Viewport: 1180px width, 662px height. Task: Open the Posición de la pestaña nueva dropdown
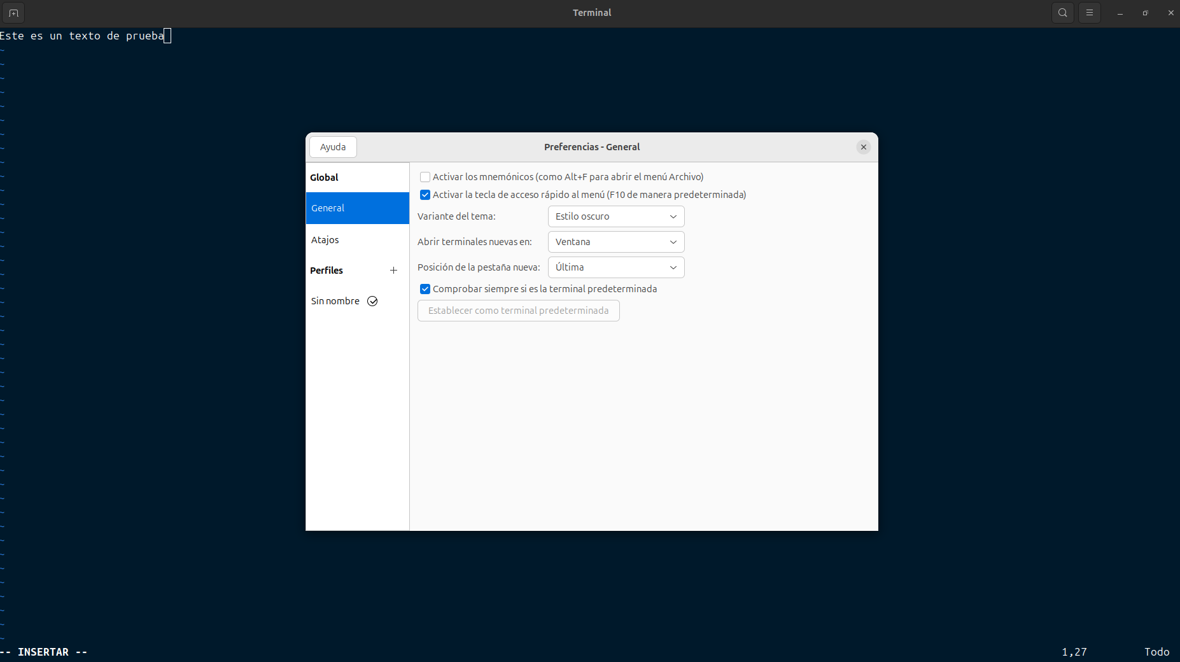tap(615, 267)
